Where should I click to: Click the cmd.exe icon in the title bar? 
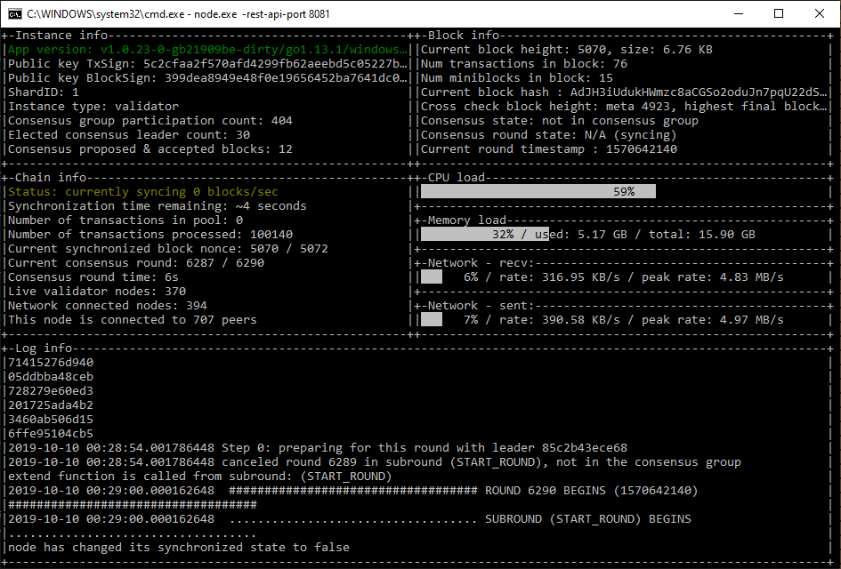[x=11, y=13]
